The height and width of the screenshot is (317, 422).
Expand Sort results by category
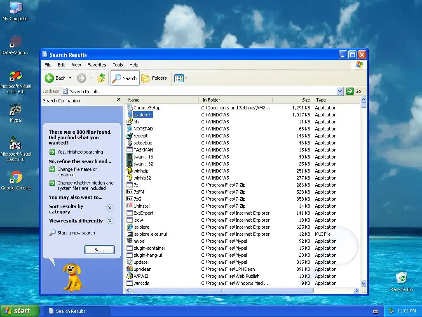pos(110,208)
